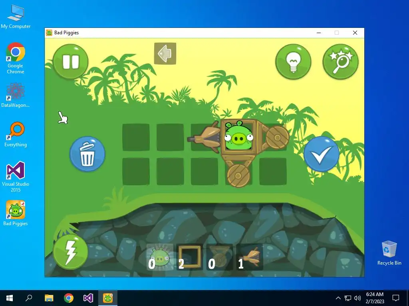The width and height of the screenshot is (409, 306).
Task: Click the wheel beneath the pig's frame
Action: [238, 176]
